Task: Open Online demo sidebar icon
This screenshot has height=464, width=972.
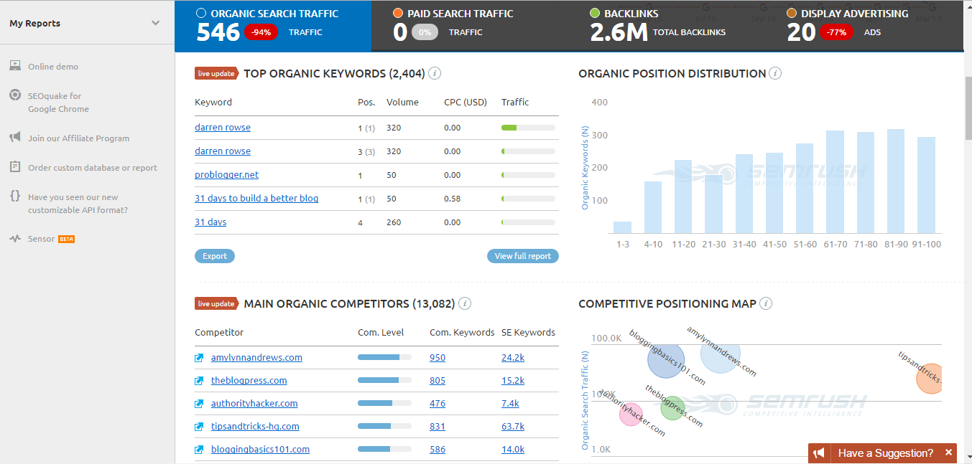Action: [x=14, y=66]
